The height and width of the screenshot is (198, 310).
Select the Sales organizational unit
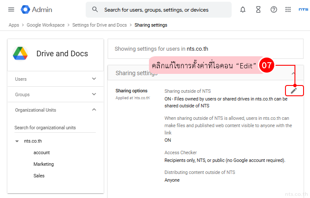click(39, 176)
